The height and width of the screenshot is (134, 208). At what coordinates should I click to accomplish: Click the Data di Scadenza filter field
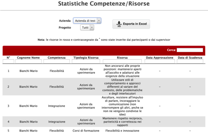(x=190, y=61)
